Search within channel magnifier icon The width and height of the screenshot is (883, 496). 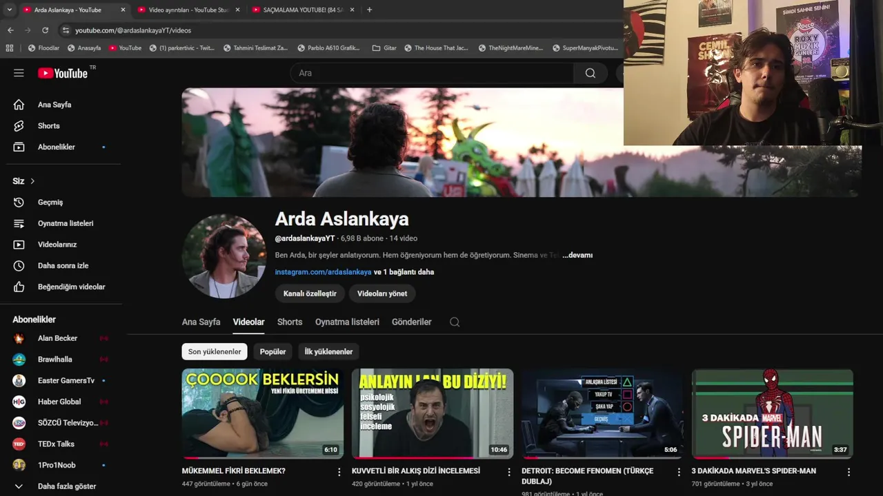pyautogui.click(x=455, y=322)
